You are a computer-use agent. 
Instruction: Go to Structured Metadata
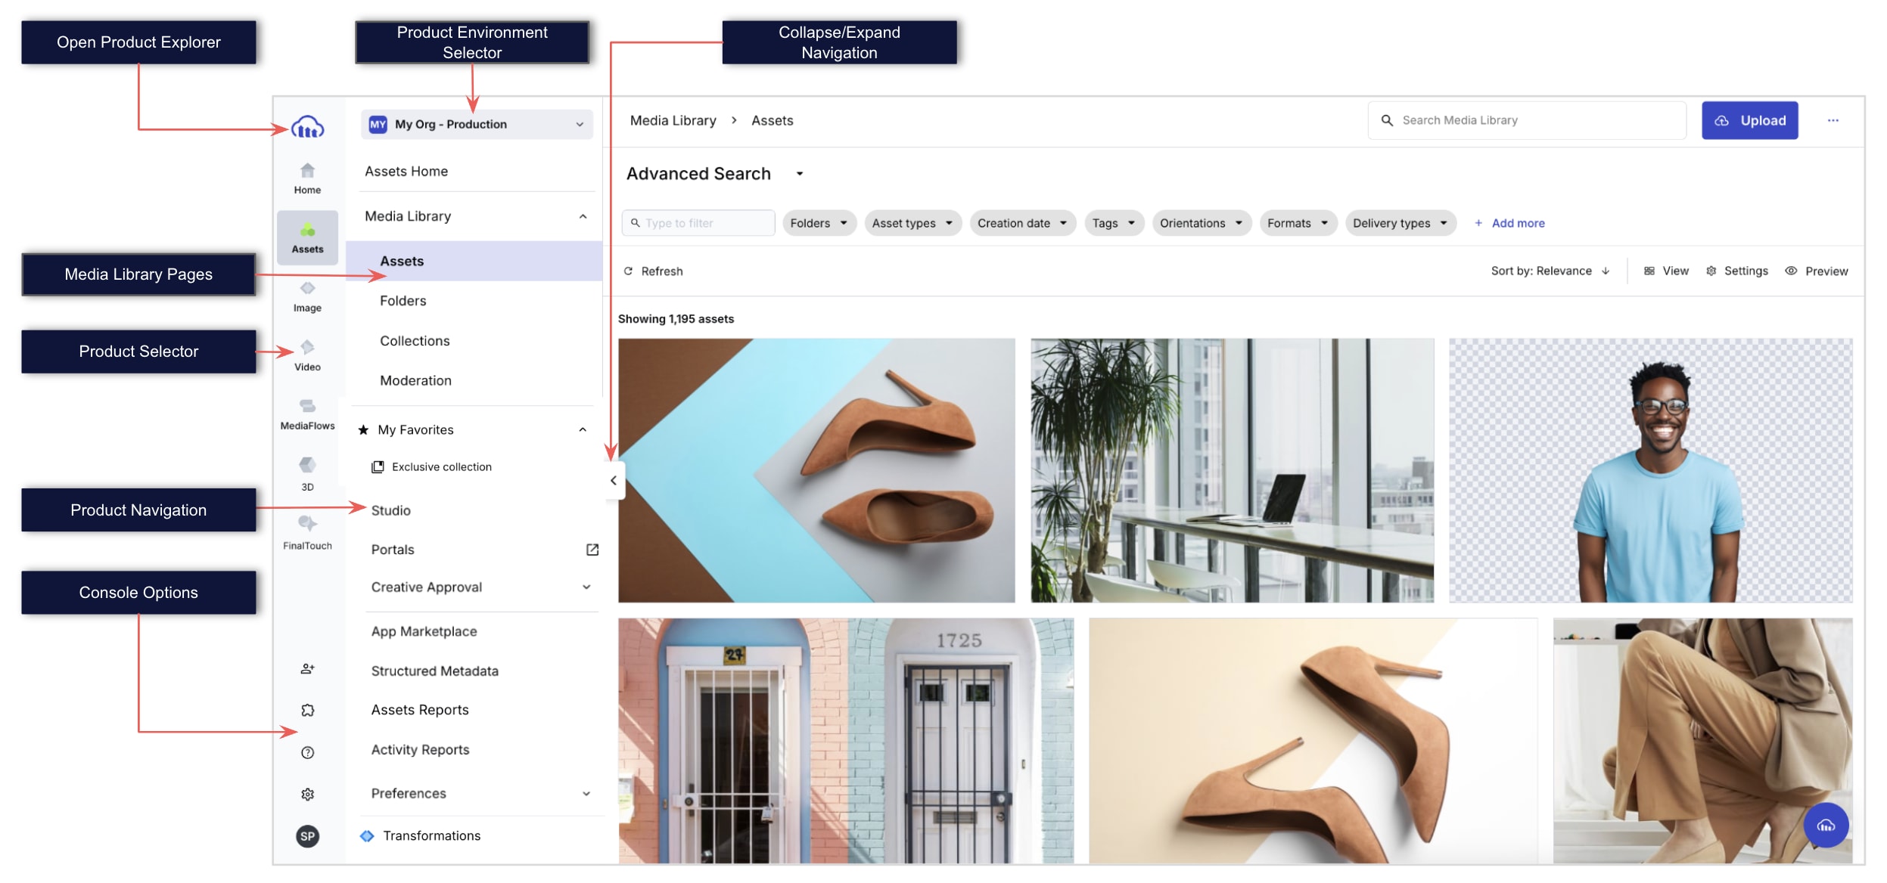[434, 671]
